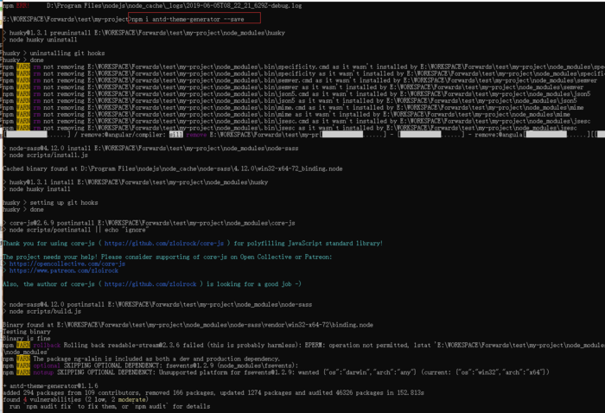Click the 'added 294 packages from 109 contributors' line
The height and width of the screenshot is (413, 605).
[213, 393]
